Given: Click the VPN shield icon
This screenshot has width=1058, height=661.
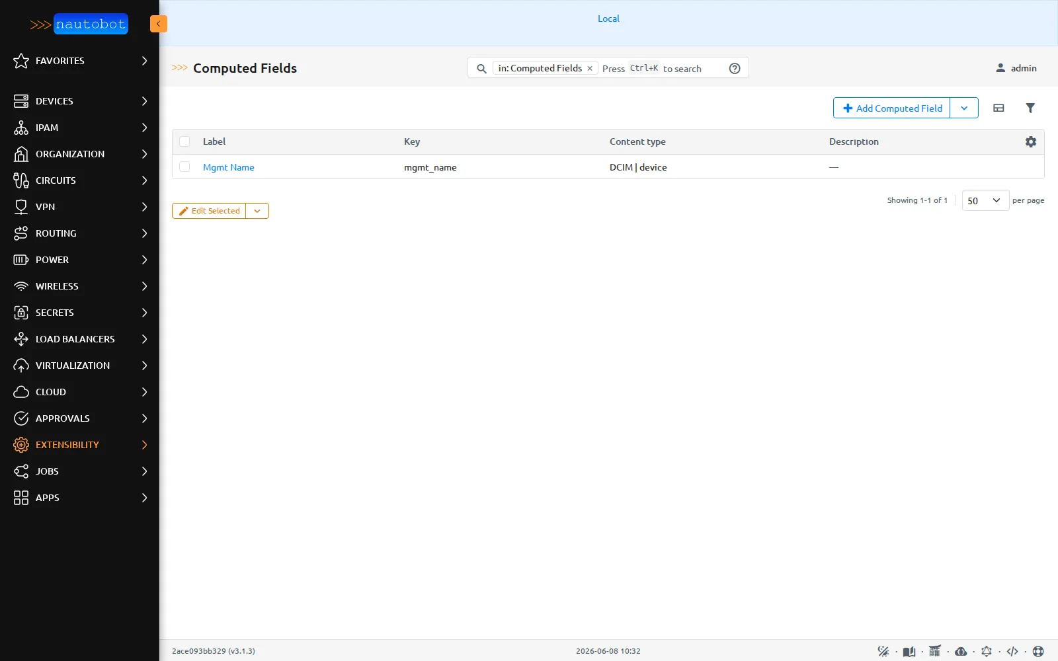Looking at the screenshot, I should [21, 207].
